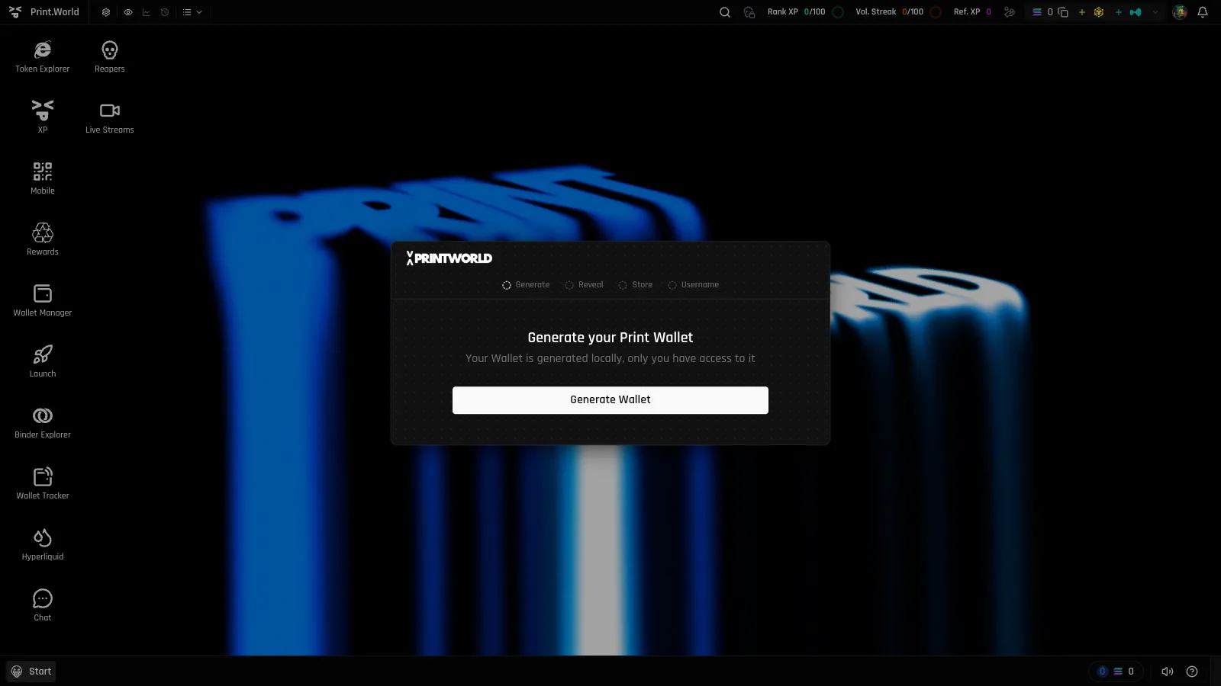Open the notifications bell
This screenshot has width=1221, height=686.
click(x=1203, y=12)
